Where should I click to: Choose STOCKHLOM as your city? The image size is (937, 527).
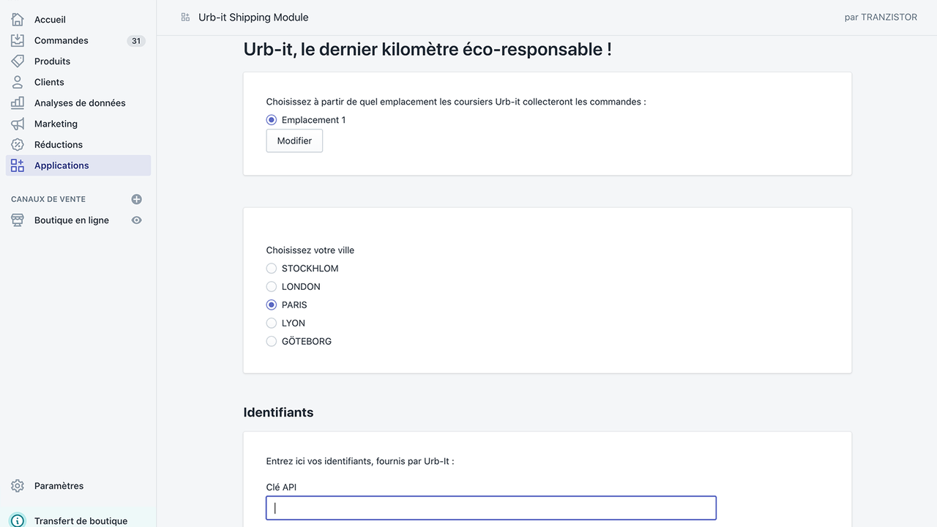(272, 269)
